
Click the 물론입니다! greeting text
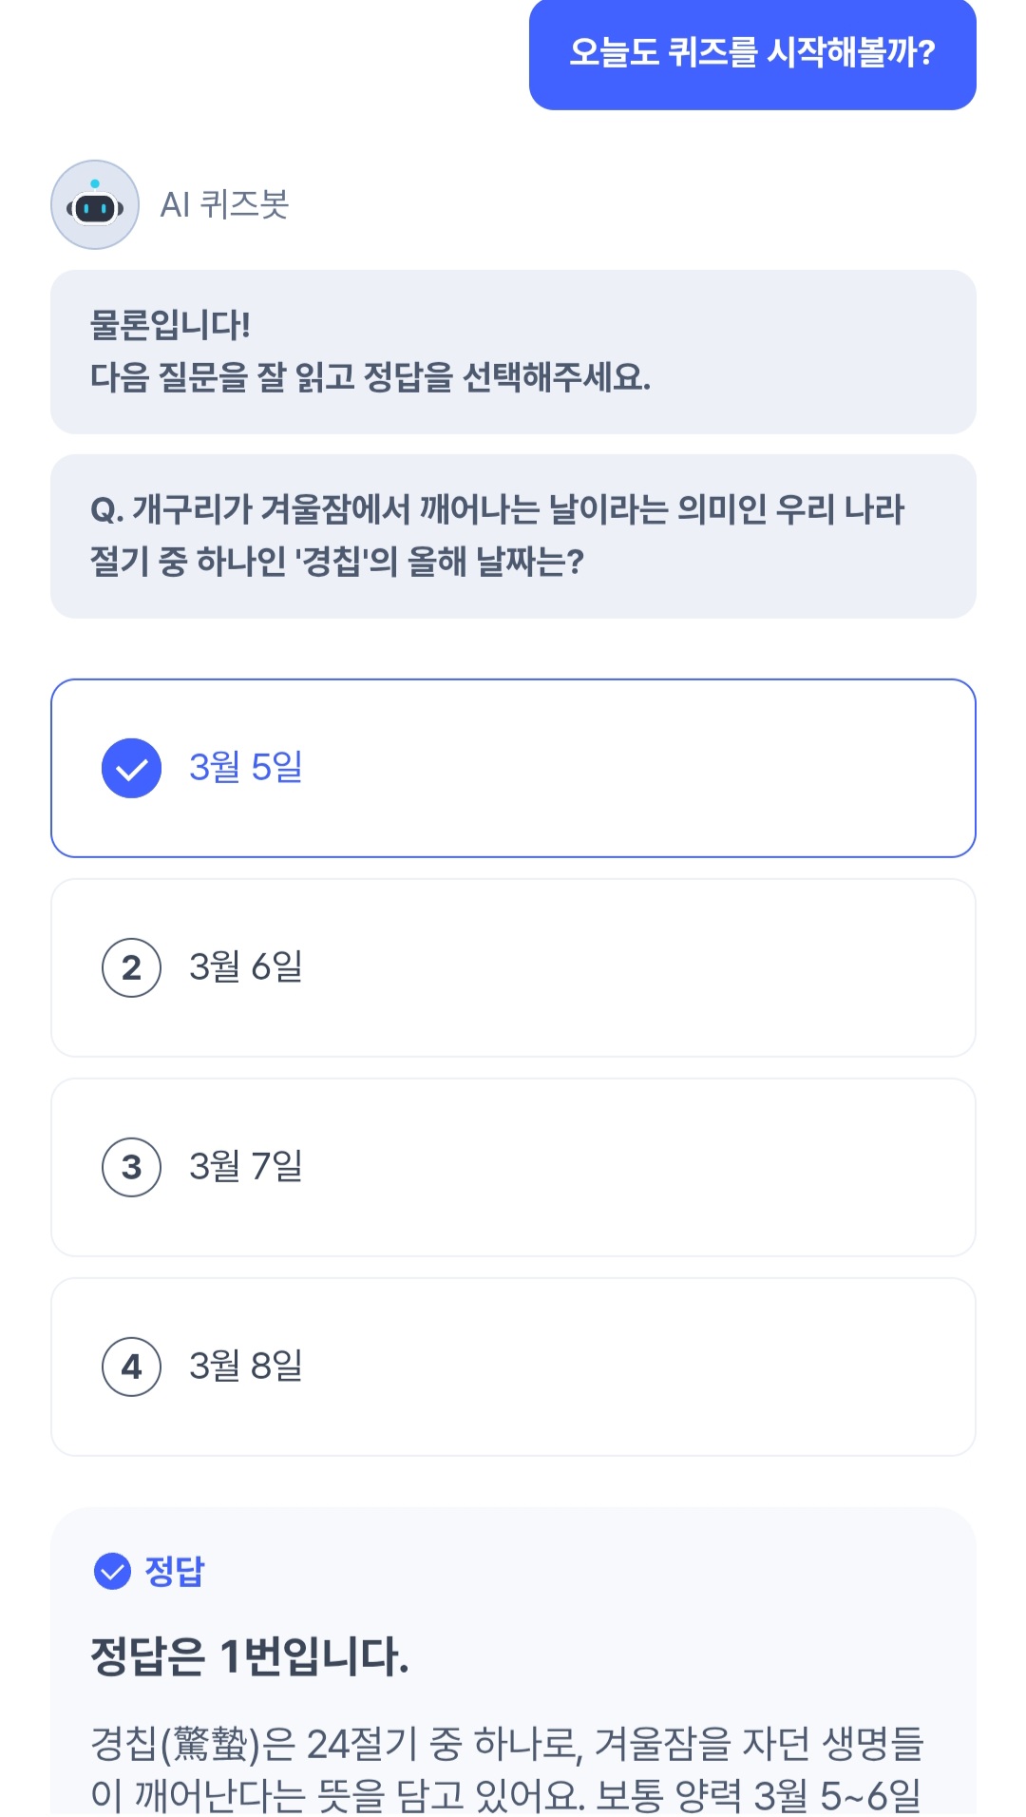pyautogui.click(x=170, y=325)
